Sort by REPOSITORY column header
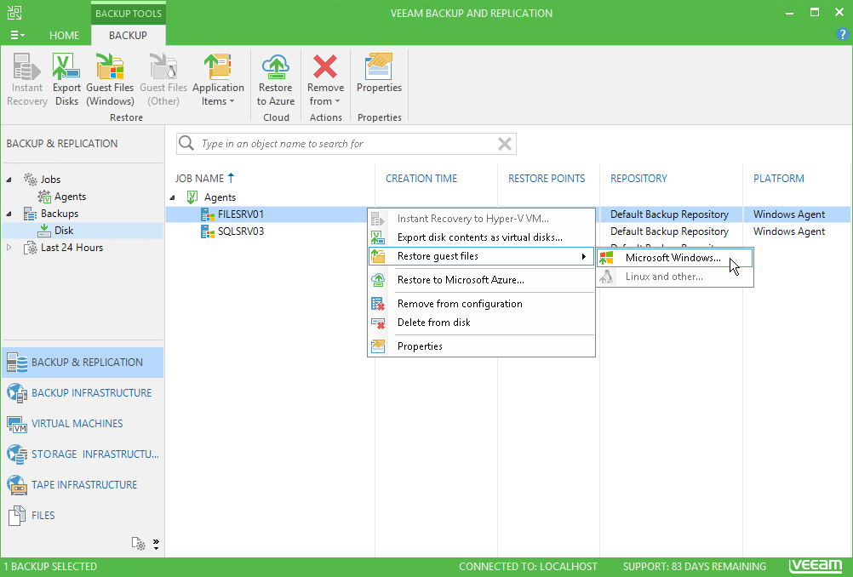Screen dimensions: 853x577 [x=638, y=179]
